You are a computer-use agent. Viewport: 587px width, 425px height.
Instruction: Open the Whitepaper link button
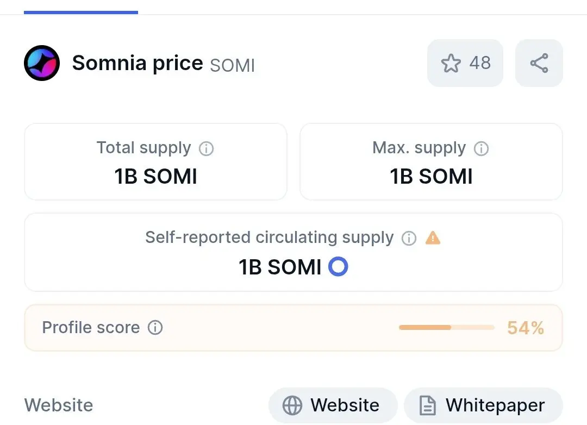(483, 405)
